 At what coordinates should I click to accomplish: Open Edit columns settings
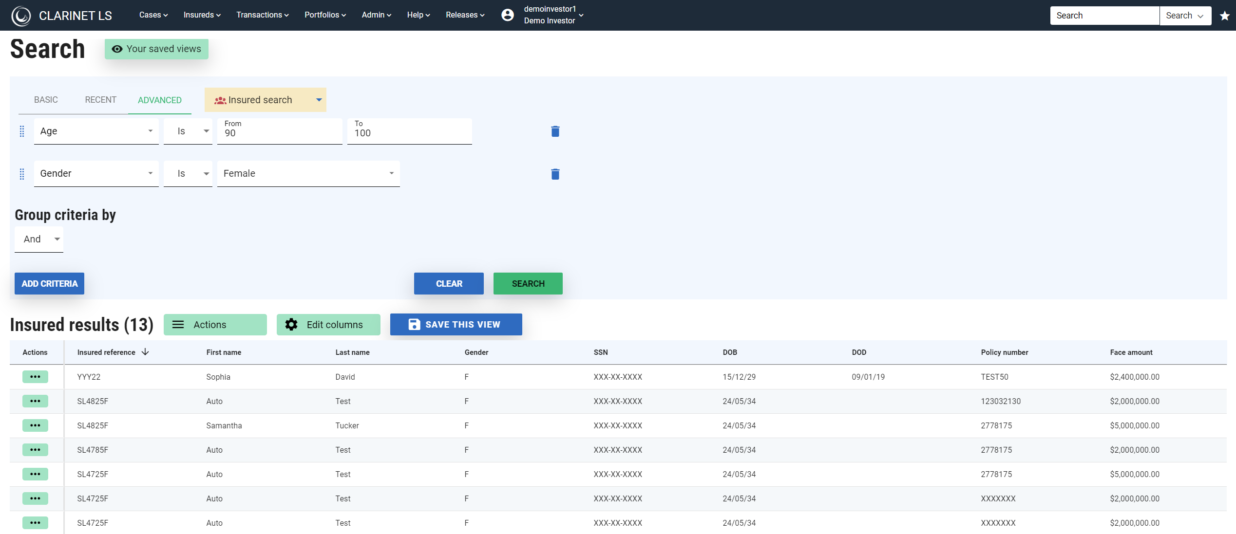pyautogui.click(x=328, y=325)
